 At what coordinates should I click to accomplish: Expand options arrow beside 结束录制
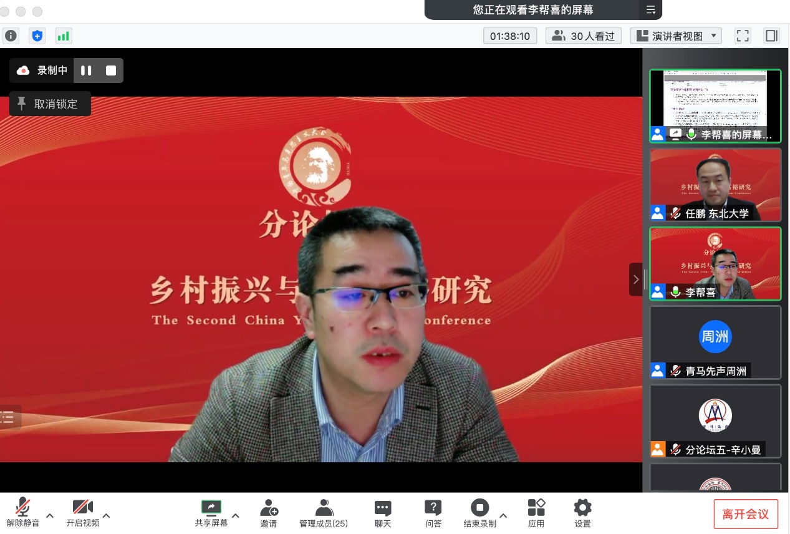pos(503,515)
